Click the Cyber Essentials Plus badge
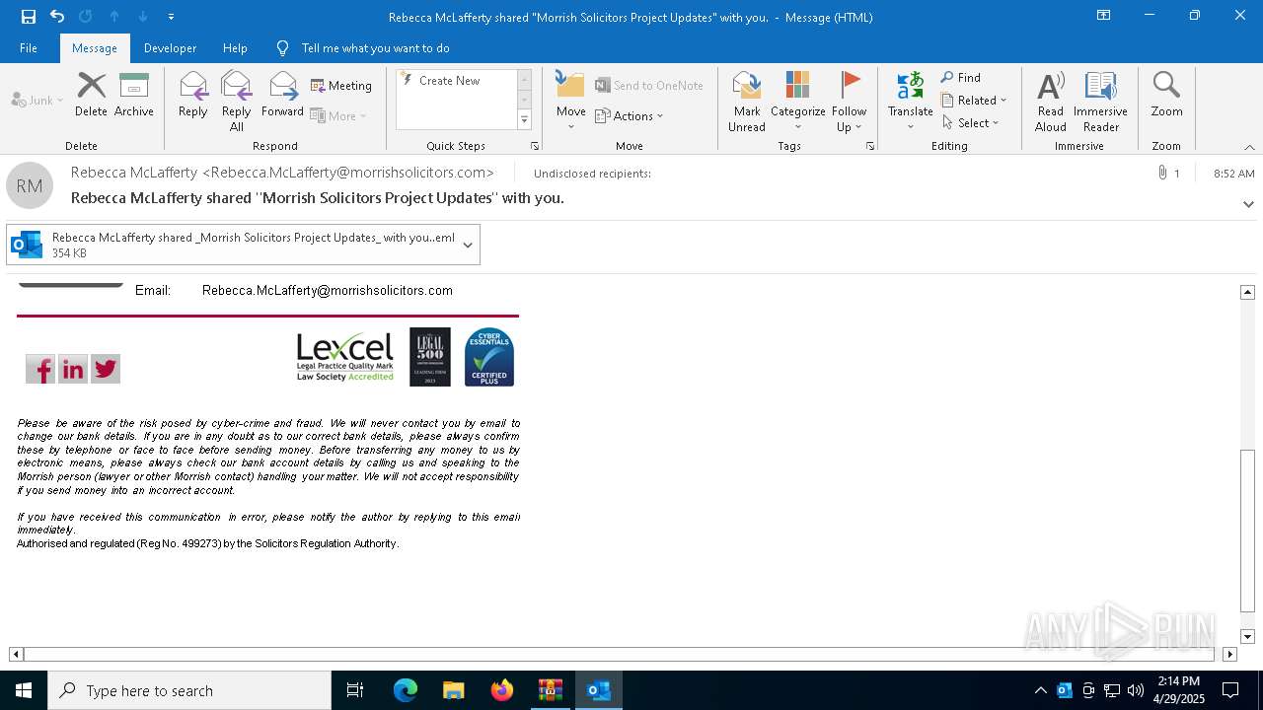This screenshot has width=1263, height=710. tap(489, 357)
